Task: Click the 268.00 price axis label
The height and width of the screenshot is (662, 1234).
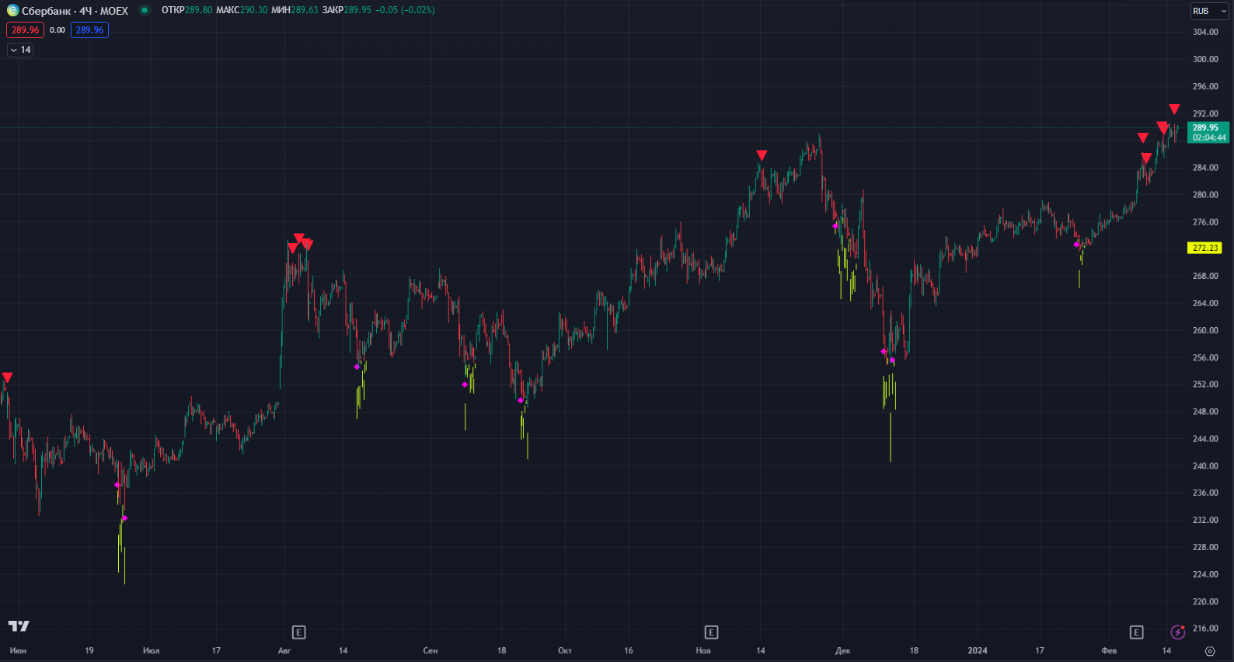Action: 1205,276
